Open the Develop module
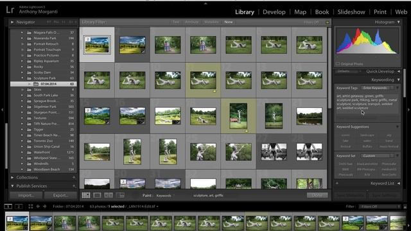The height and width of the screenshot is (231, 411). click(274, 12)
